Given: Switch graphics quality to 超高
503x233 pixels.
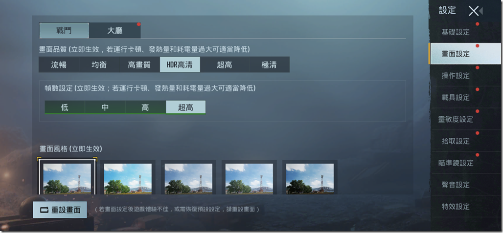Looking at the screenshot, I should [225, 64].
